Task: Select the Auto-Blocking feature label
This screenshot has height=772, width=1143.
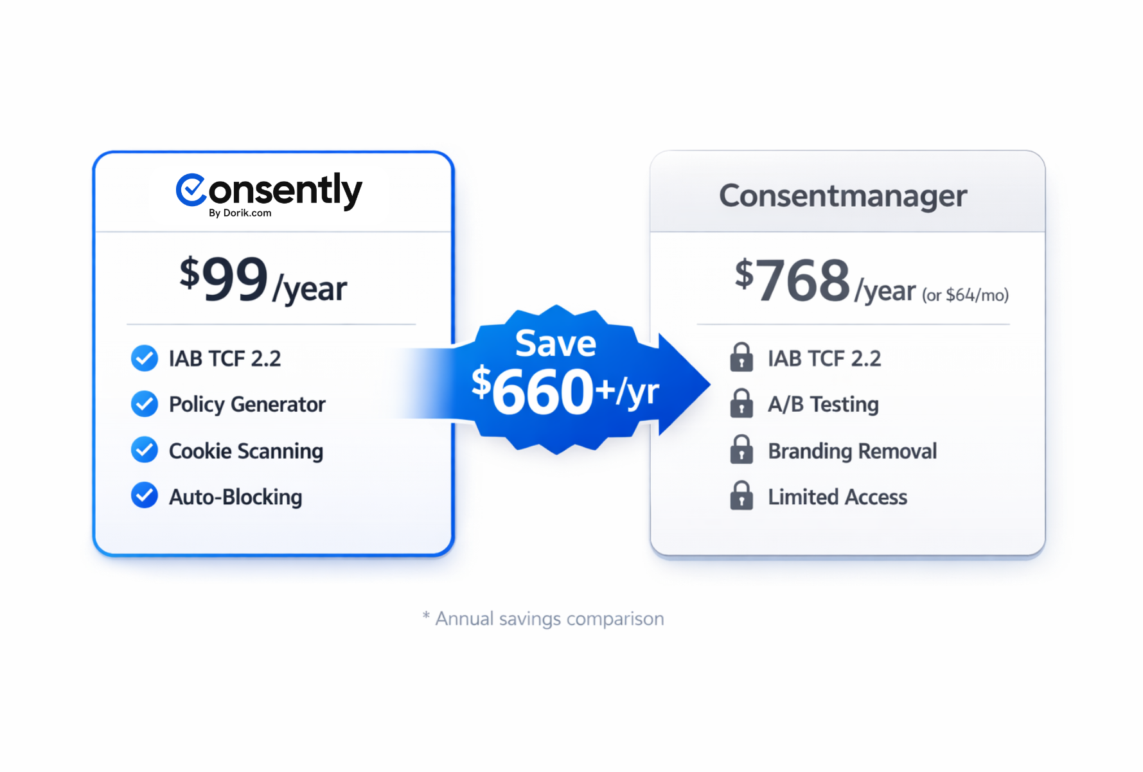Action: [x=235, y=497]
